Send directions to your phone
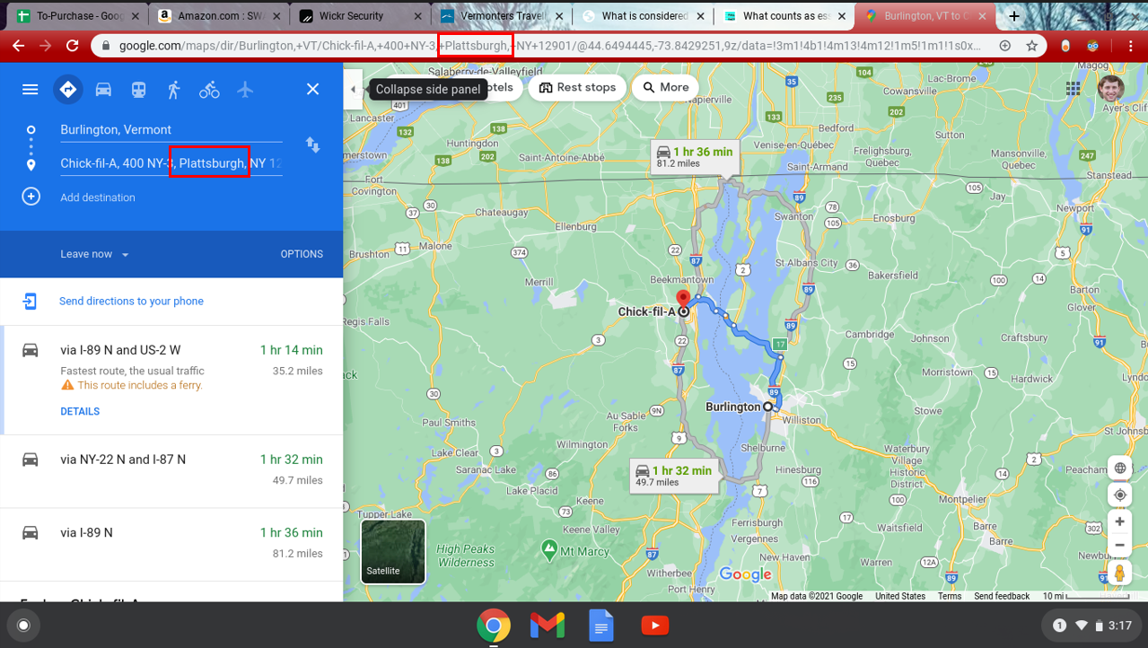Image resolution: width=1148 pixels, height=648 pixels. coord(131,301)
